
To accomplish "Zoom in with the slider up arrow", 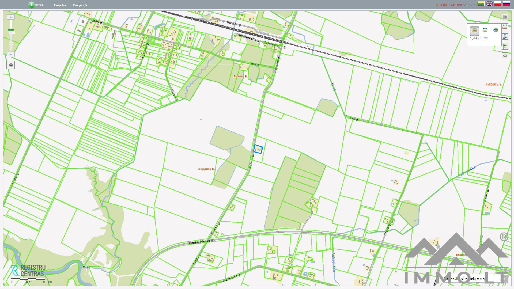I will coord(11,17).
